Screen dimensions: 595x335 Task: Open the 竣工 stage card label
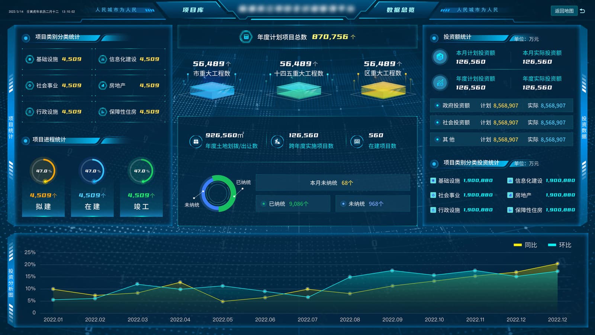(x=141, y=207)
